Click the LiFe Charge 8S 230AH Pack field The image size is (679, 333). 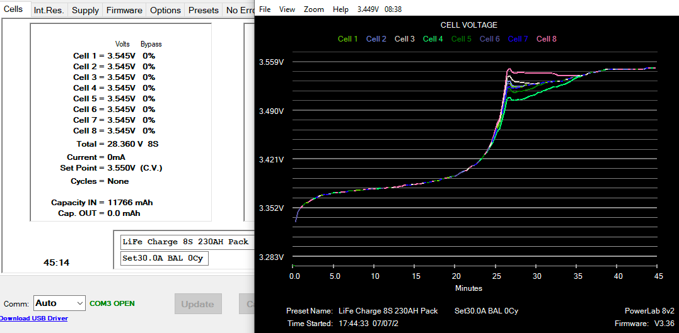point(185,242)
